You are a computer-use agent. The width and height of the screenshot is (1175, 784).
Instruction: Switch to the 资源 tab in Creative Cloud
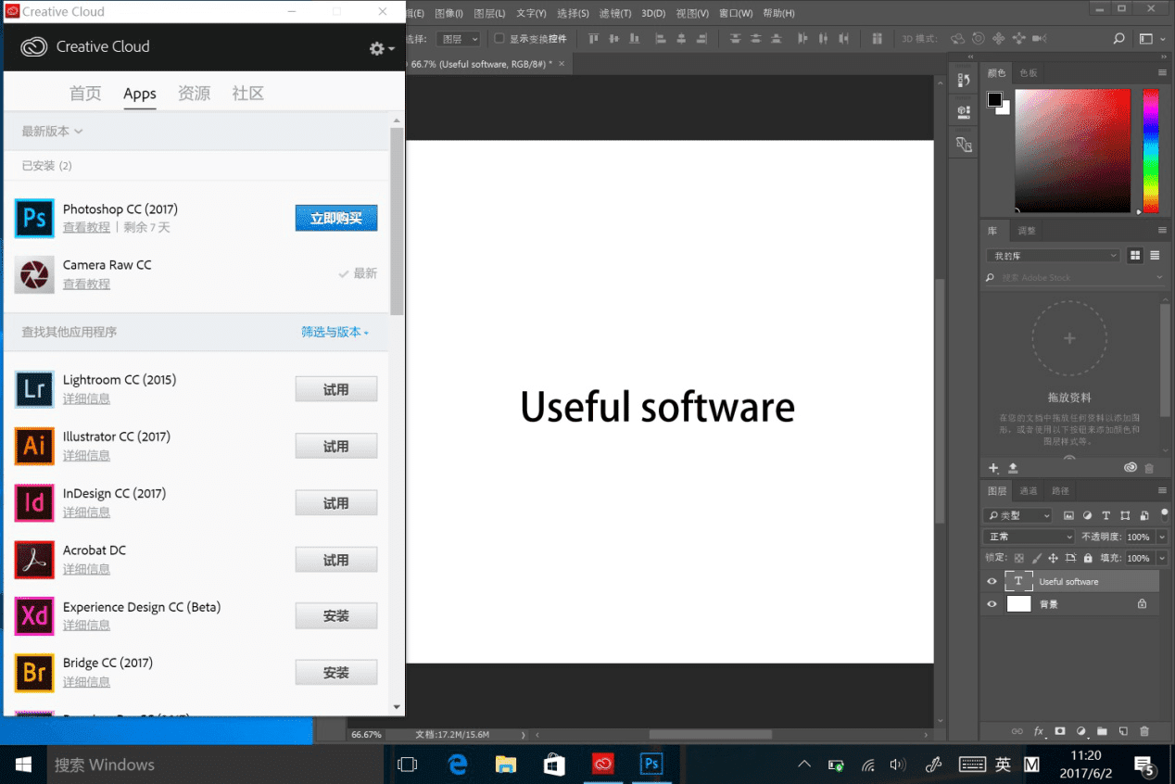[194, 94]
